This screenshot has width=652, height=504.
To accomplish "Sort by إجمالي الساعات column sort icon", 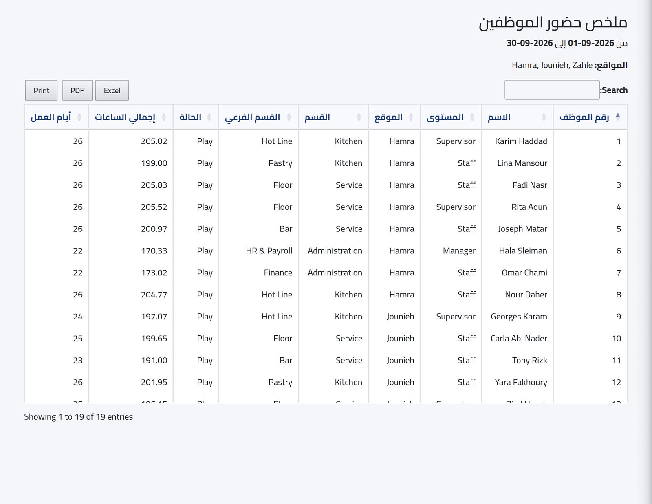I will point(164,117).
